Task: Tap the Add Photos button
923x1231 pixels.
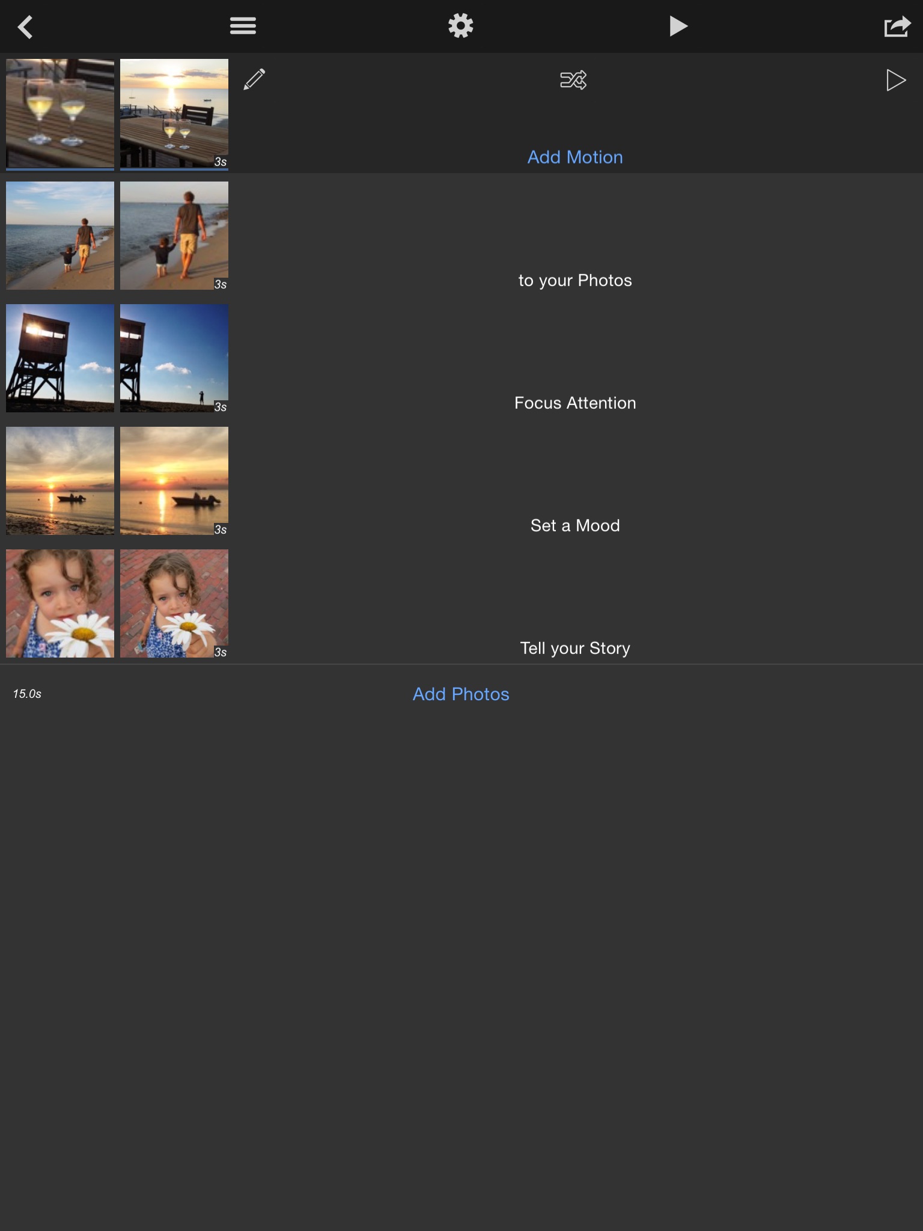Action: (461, 694)
